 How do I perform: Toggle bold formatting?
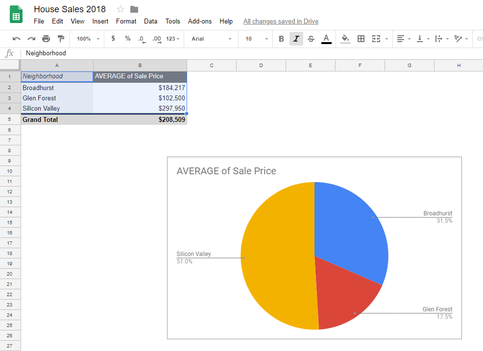(281, 39)
